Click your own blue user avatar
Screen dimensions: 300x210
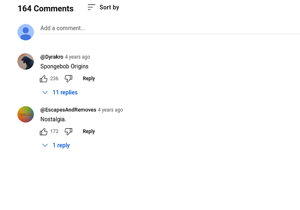pyautogui.click(x=26, y=32)
